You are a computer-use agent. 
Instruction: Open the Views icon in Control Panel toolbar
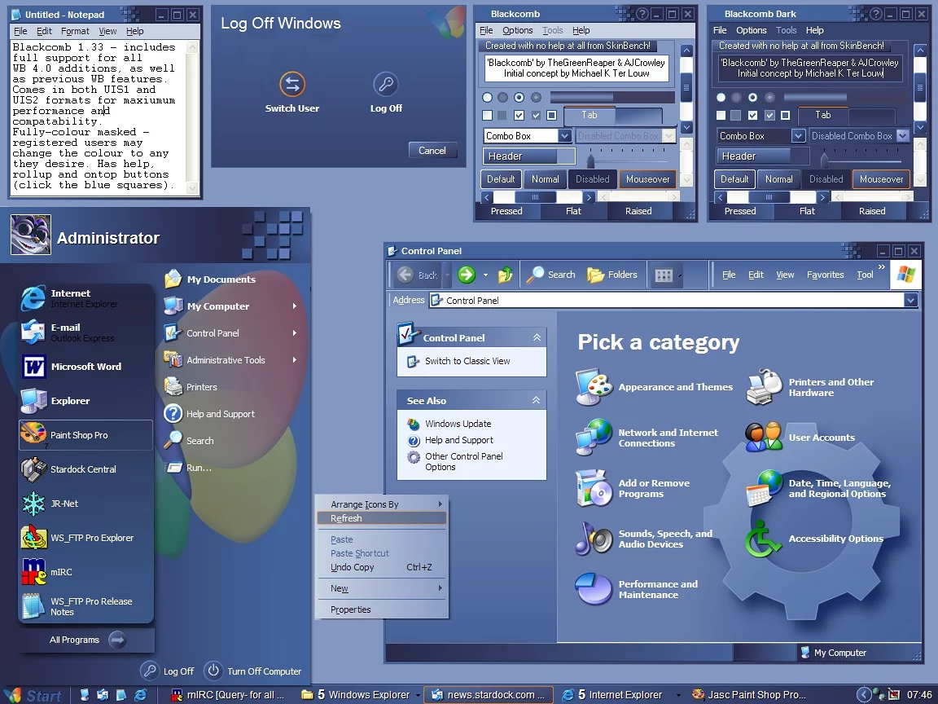(x=664, y=275)
